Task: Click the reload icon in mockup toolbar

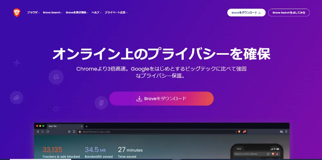Action: click(x=48, y=132)
